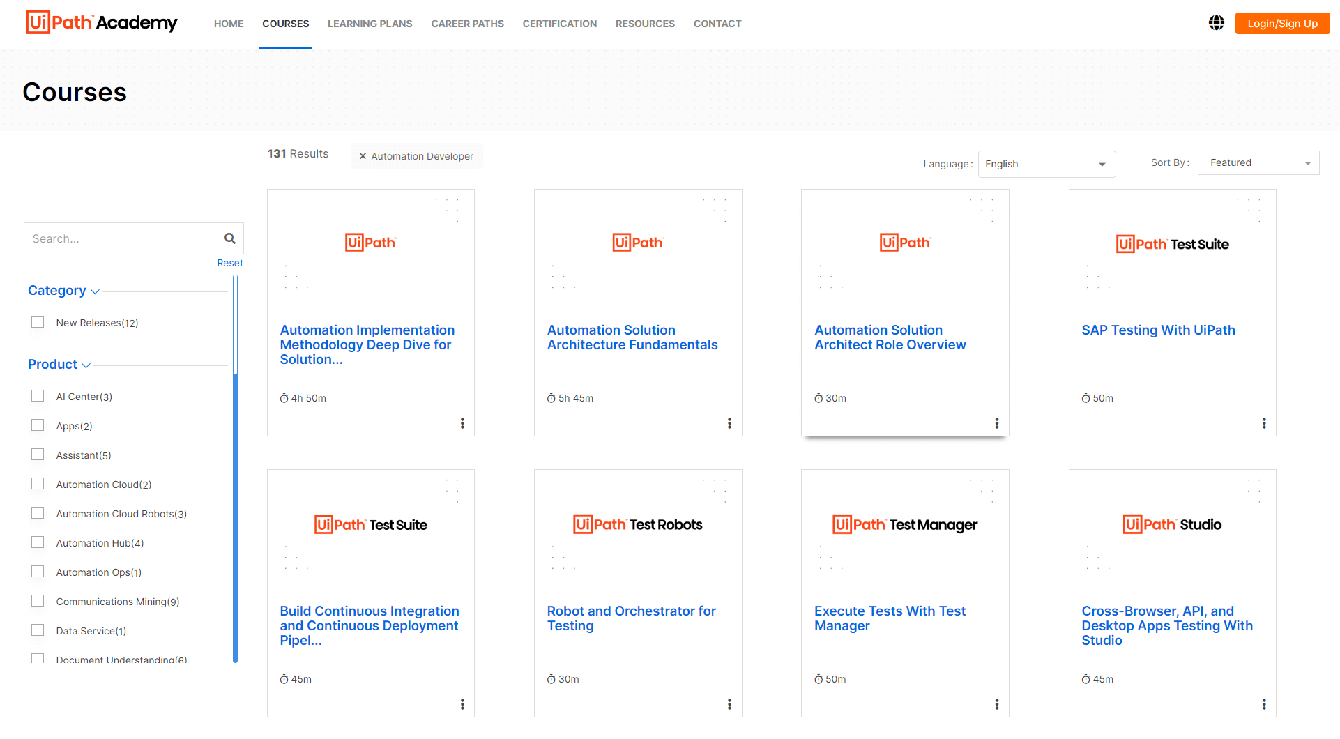This screenshot has height=739, width=1340.
Task: Click the filter panel vertical scrollbar
Action: (235, 468)
